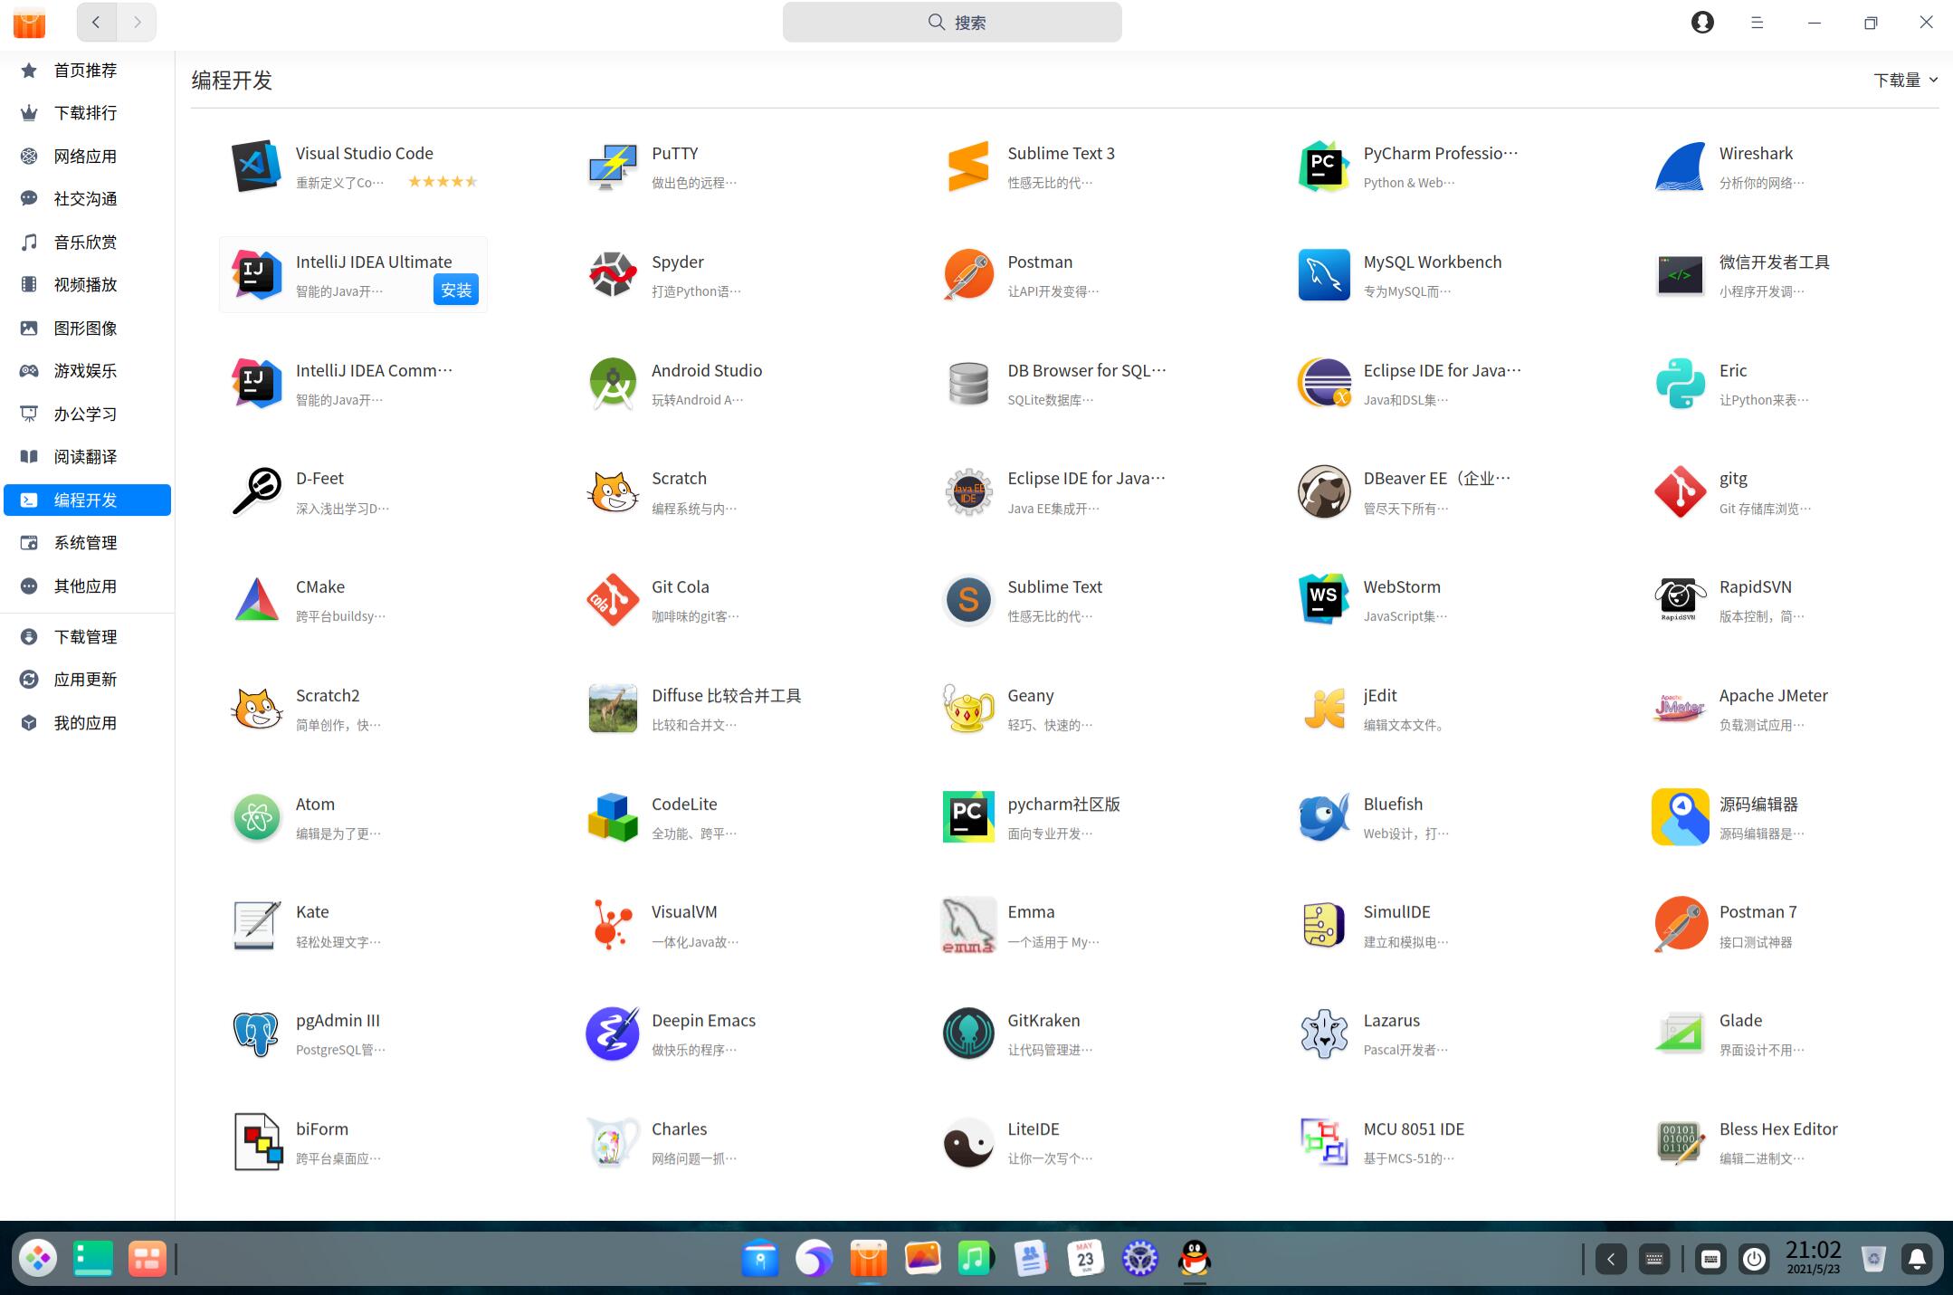Screen dimensions: 1953x1295
Task: Select the Sublime Text 3 icon
Action: [968, 167]
